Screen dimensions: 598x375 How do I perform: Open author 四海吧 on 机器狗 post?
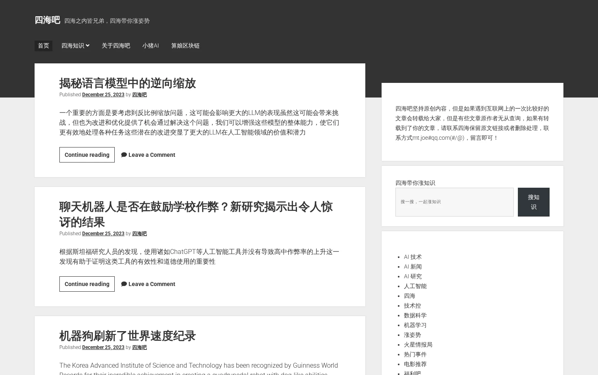pyautogui.click(x=139, y=347)
